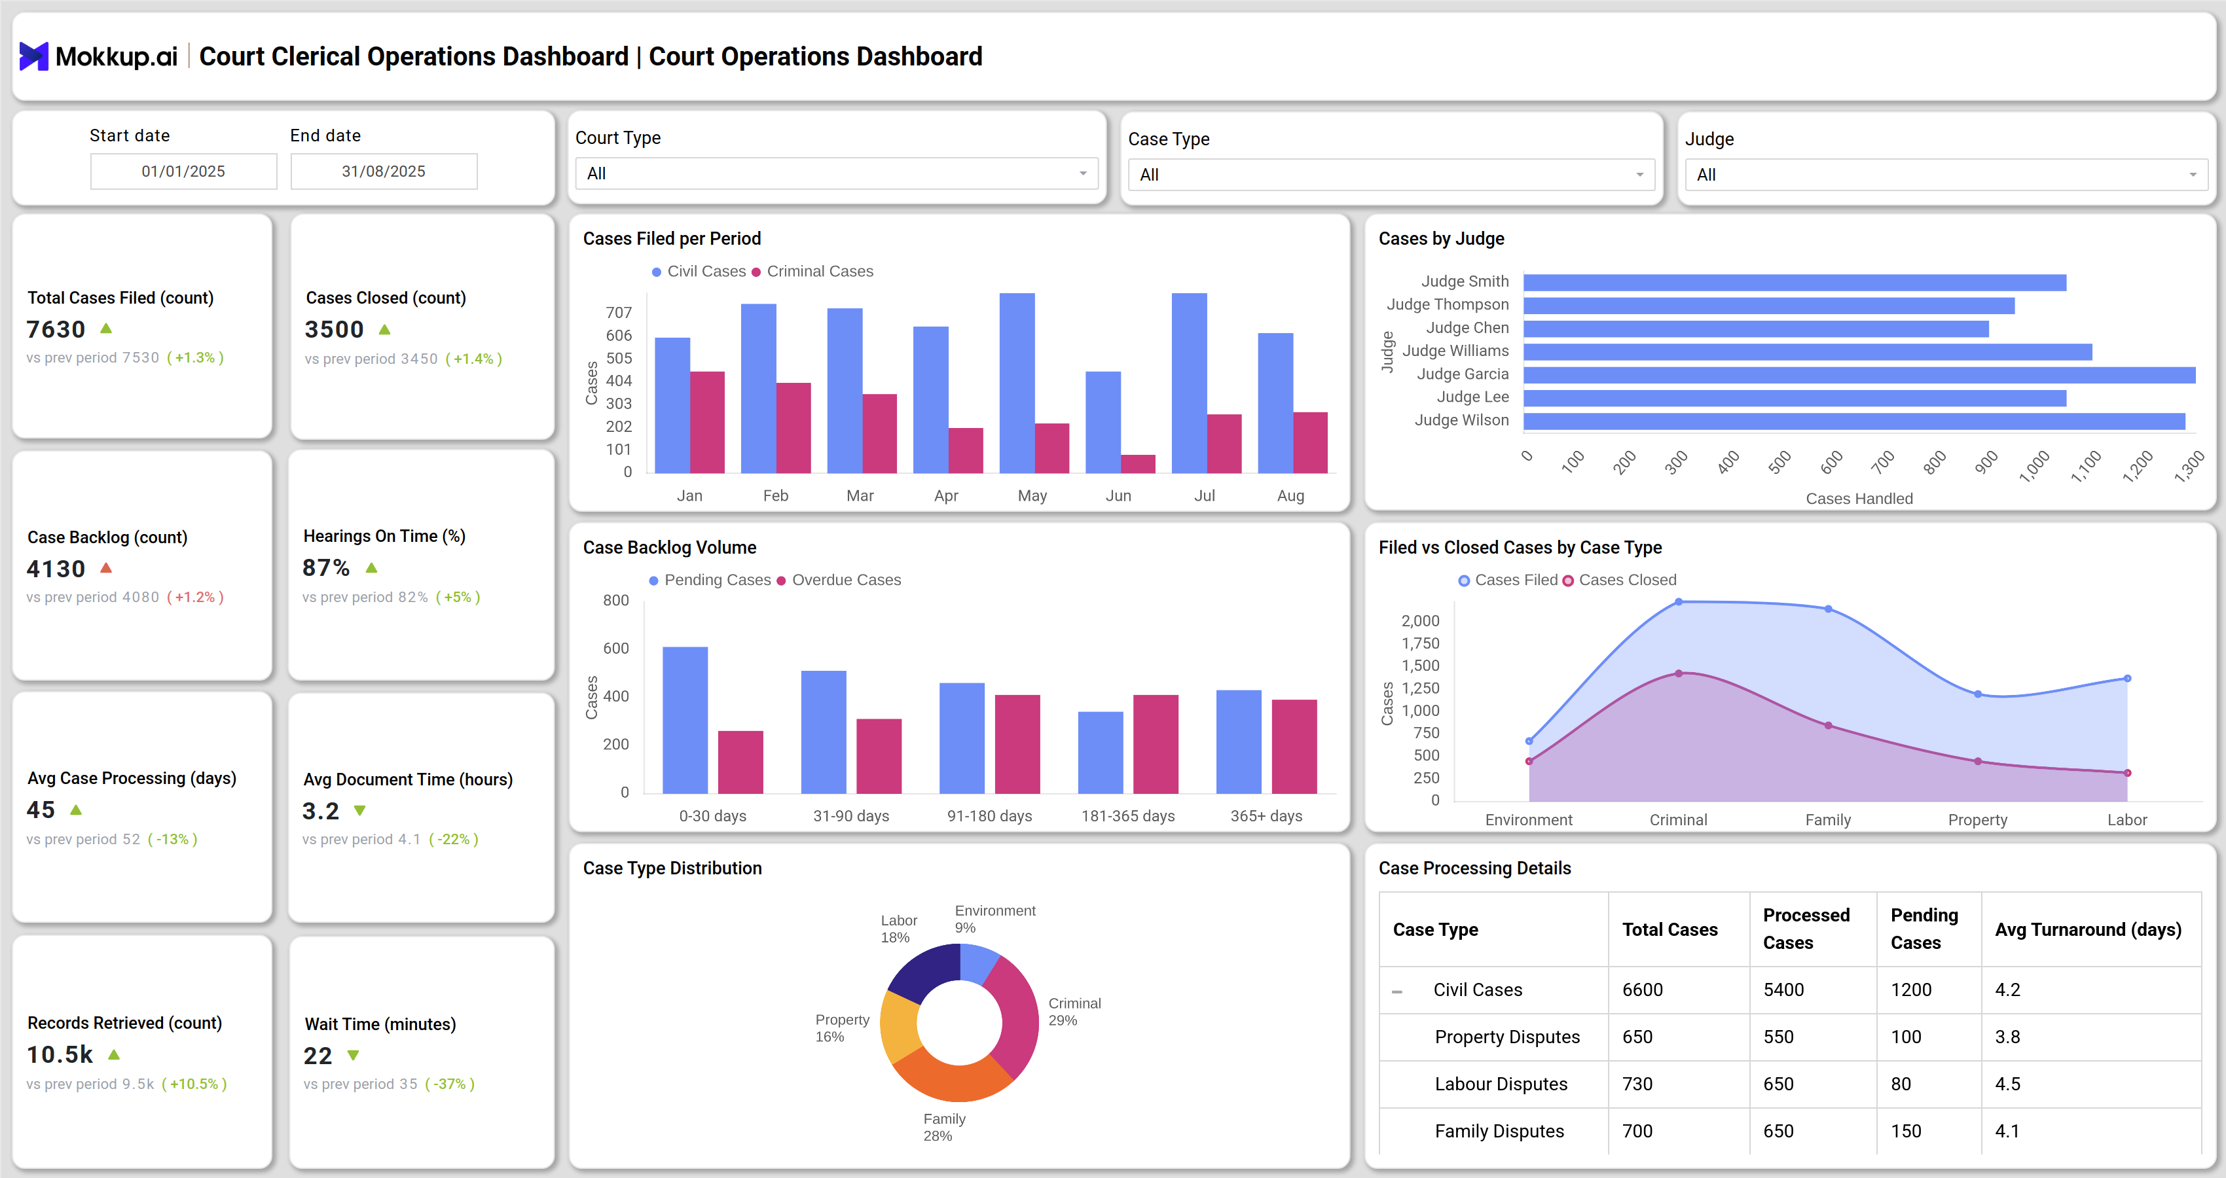The width and height of the screenshot is (2226, 1178).
Task: Select the Judge Garcia bar
Action: pyautogui.click(x=1859, y=375)
